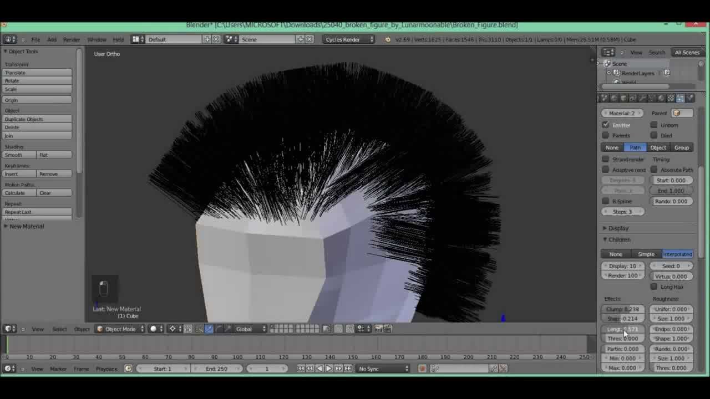Open the pivot point dropdown
Screen dimensions: 710x399
(x=174, y=329)
